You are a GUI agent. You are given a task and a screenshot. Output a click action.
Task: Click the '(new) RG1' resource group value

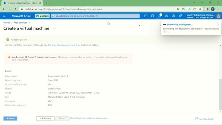tap(53, 80)
